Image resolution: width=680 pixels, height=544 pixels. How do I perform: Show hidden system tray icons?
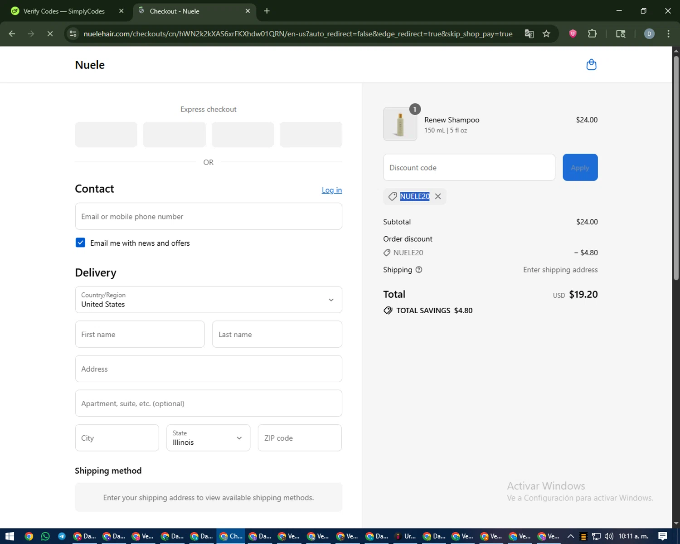click(x=571, y=536)
